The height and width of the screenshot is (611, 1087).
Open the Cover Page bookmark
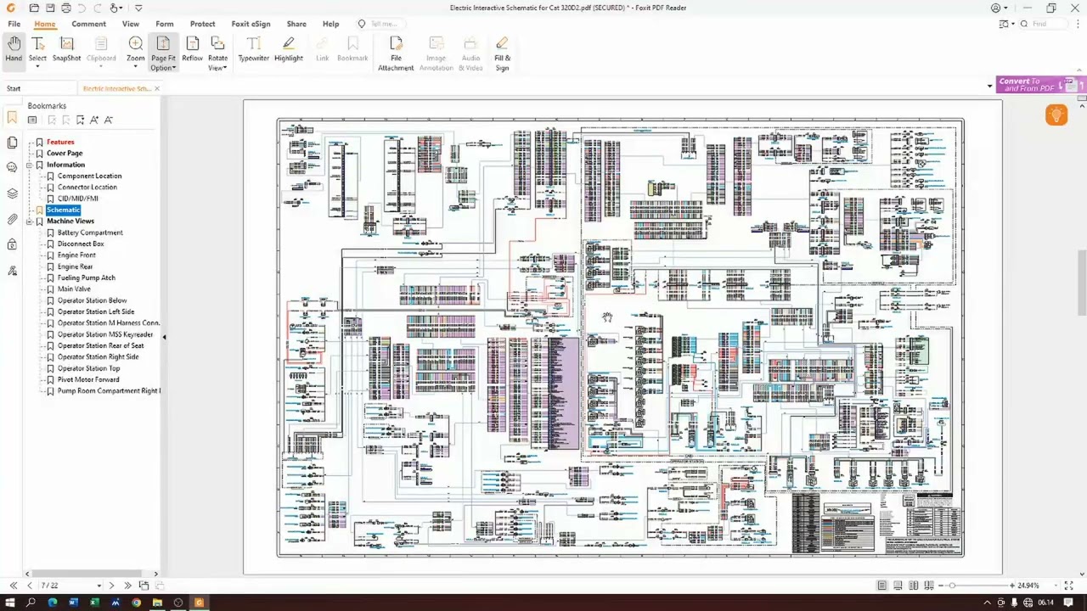point(65,154)
